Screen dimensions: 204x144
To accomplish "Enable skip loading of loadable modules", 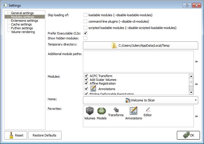I will point(85,15).
